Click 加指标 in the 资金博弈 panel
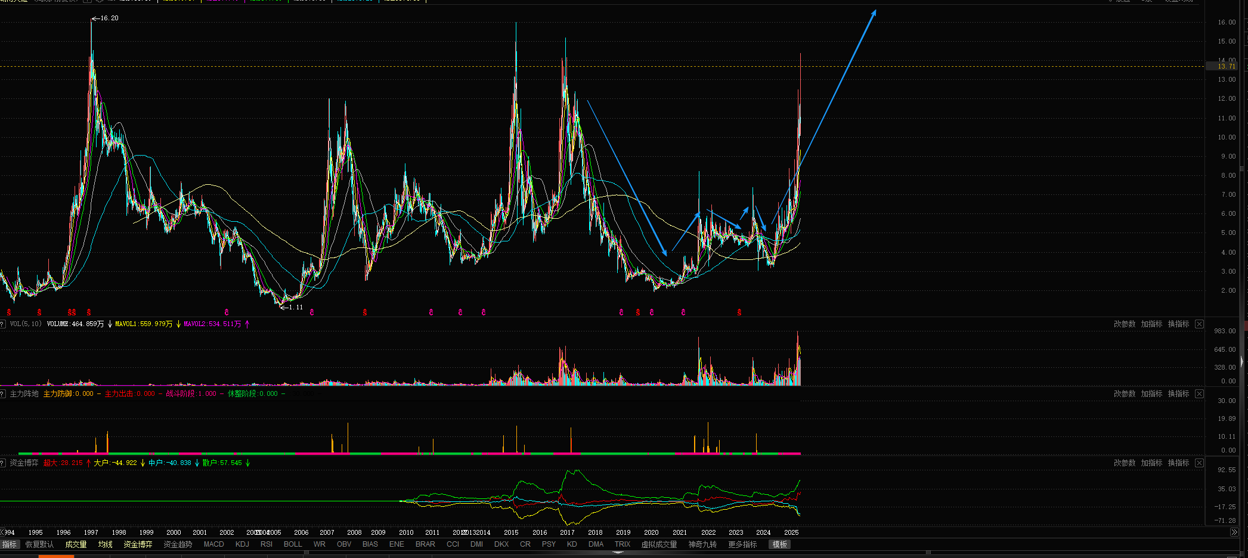 (x=1151, y=463)
